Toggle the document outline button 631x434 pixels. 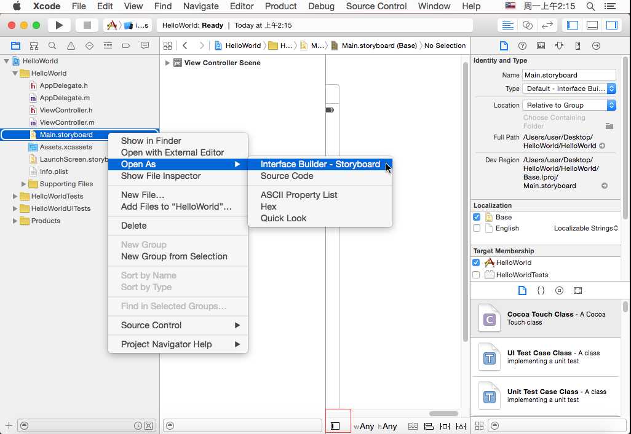[335, 425]
